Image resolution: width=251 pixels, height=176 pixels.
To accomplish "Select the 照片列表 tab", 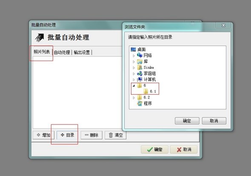I will pos(42,52).
